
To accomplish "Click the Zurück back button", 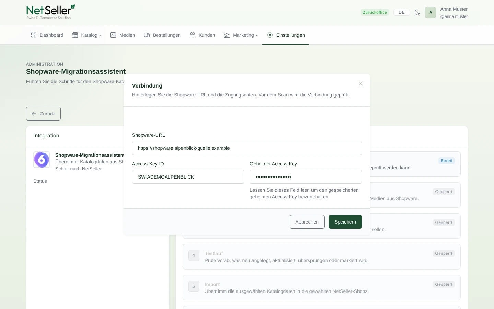I will tap(43, 114).
